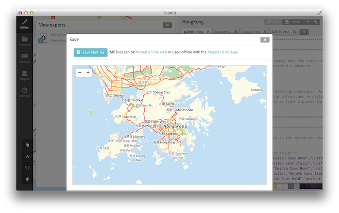Open the 'hosted on the web' link

coord(151,52)
